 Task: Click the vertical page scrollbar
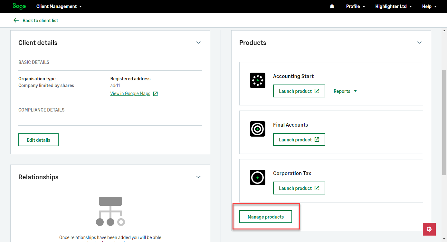tap(444, 122)
